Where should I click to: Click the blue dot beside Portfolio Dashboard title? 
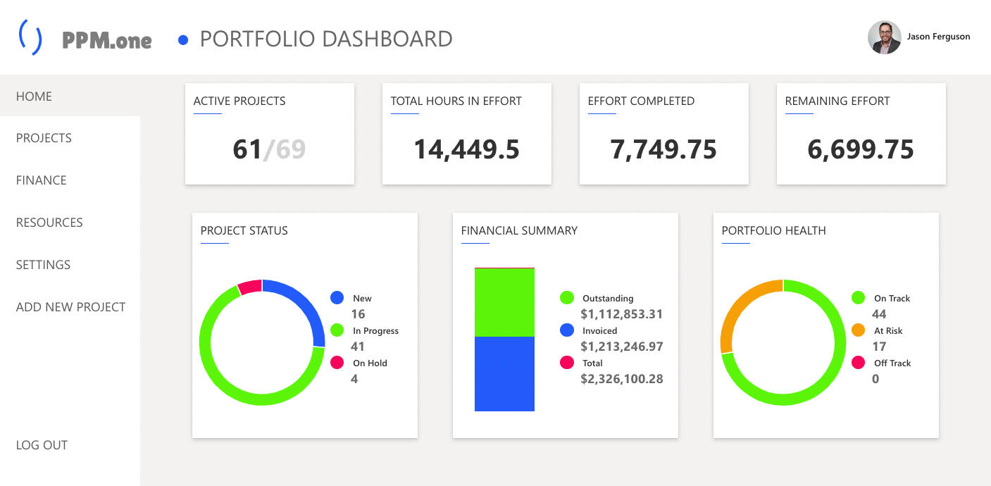pos(183,40)
